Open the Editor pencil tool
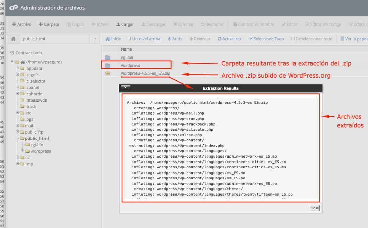This screenshot has width=368, height=228. click(290, 24)
